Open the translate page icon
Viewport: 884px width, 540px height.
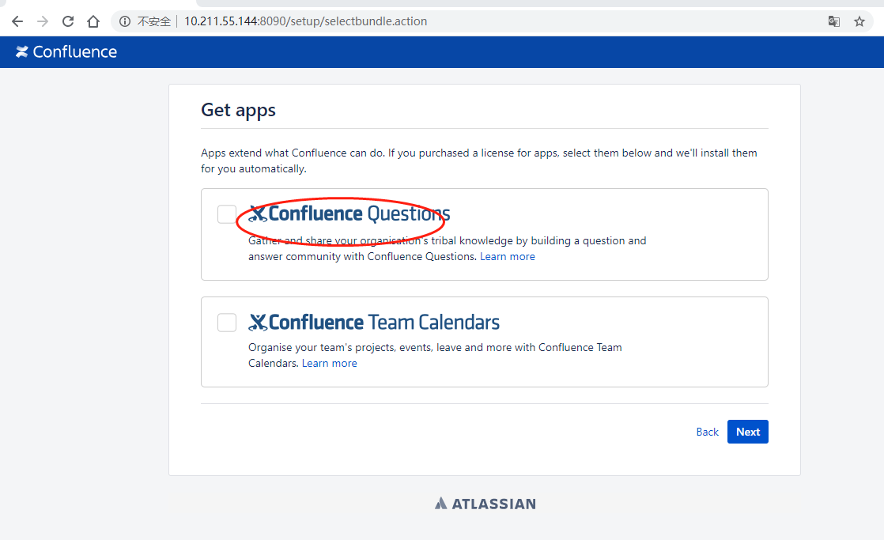point(833,21)
